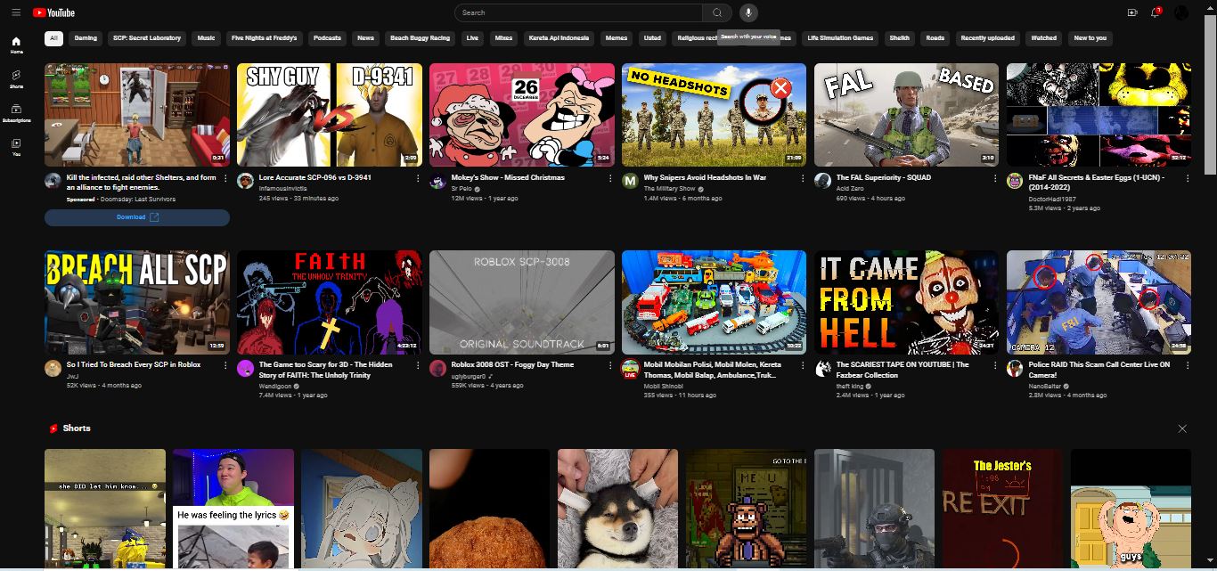Filter by Watched chip
This screenshot has height=571, width=1217.
(1043, 38)
